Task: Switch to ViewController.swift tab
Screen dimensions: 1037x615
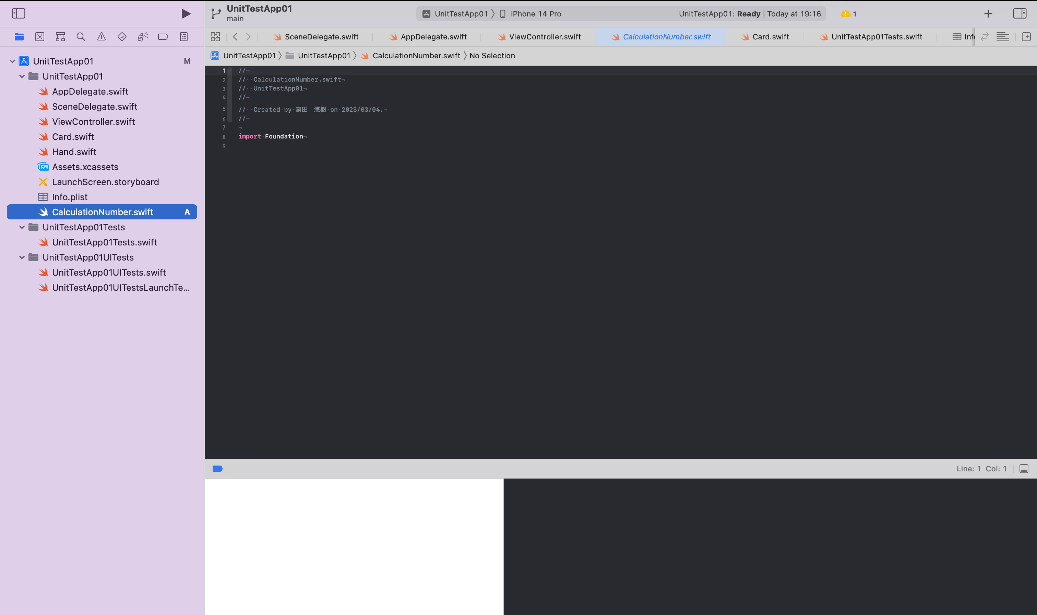Action: tap(539, 37)
